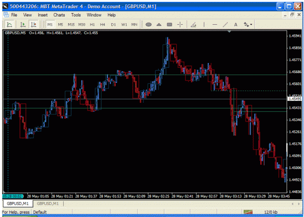
Task: Switch to M15 timeframe
Action: point(71,25)
